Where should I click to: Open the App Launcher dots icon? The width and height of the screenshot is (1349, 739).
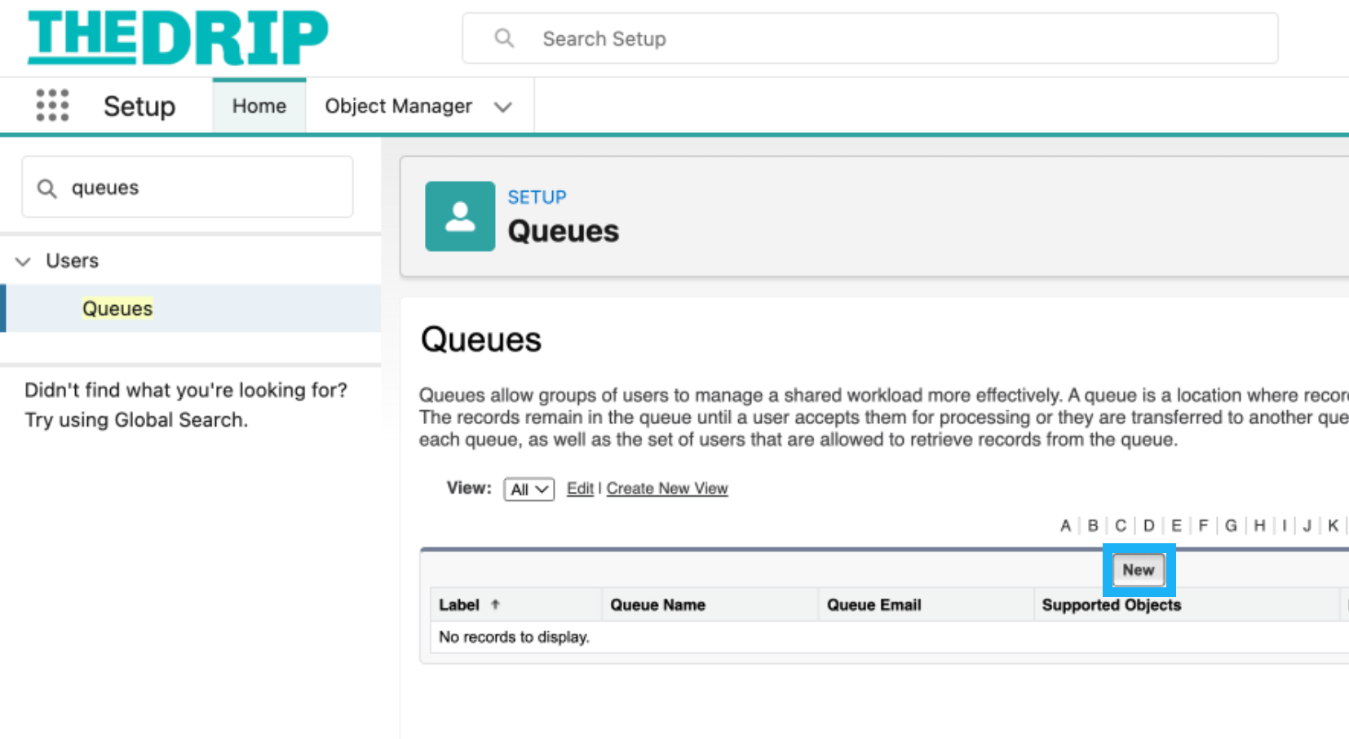tap(52, 105)
